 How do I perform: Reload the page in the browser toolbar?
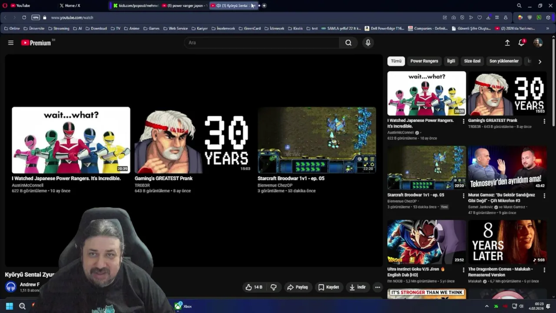click(x=24, y=17)
